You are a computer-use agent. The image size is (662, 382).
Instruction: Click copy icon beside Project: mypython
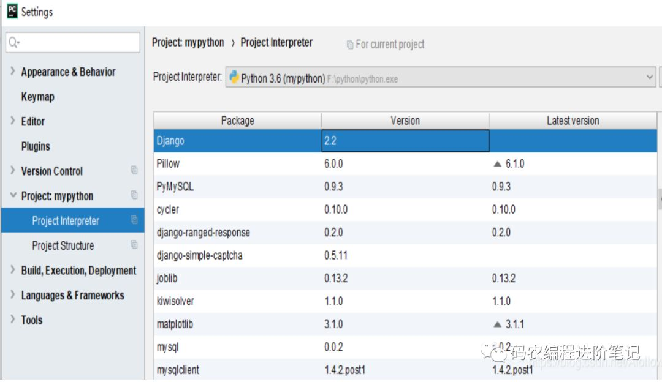134,195
